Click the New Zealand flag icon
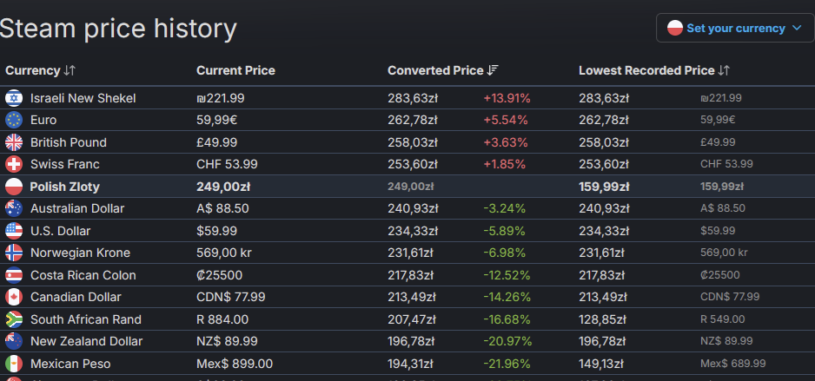The image size is (815, 381). (x=14, y=341)
